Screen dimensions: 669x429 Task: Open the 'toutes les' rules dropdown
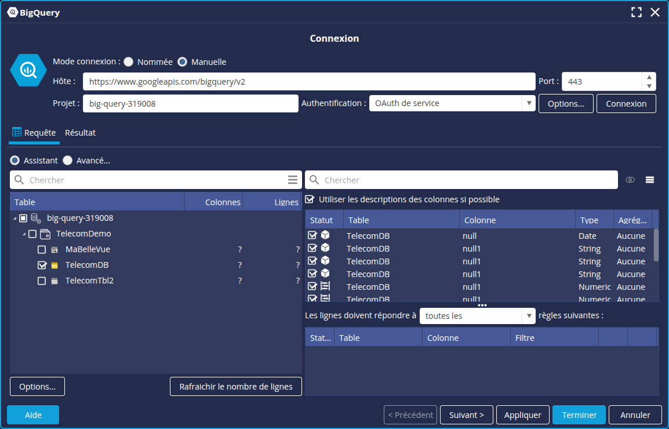tap(528, 316)
